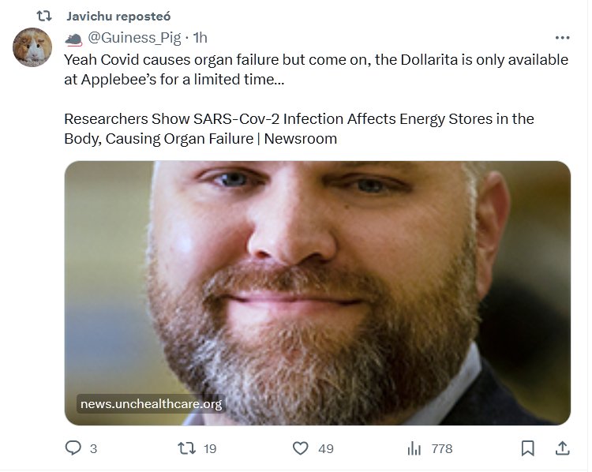Click the "Javichu reposteó" link
592x472 pixels.
[118, 16]
